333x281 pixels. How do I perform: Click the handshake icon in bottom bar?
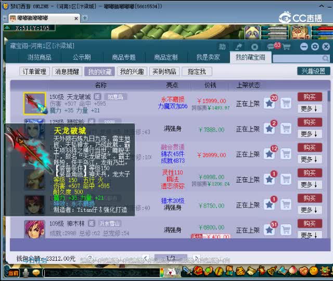click(303, 271)
